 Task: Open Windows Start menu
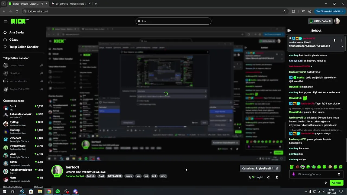point(4,191)
